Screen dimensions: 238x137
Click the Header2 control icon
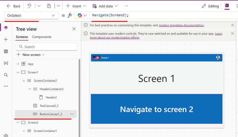coord(41,97)
